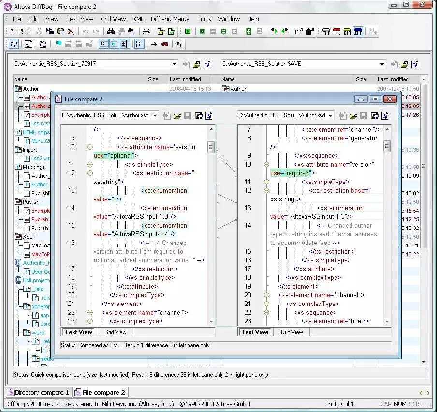The height and width of the screenshot is (412, 437).
Task: Open the XML menu
Action: 138,19
